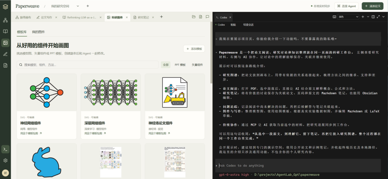Close the 科研图件 tab
Image resolution: width=388 pixels, height=179 pixels.
(x=127, y=18)
